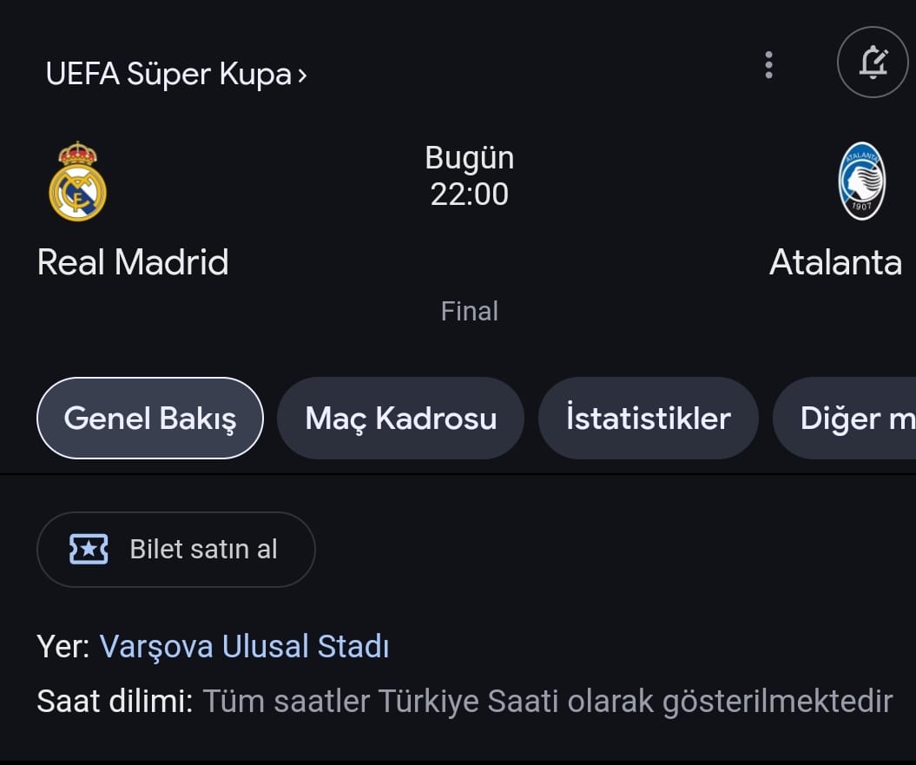Click the Final stage label

[x=469, y=311]
